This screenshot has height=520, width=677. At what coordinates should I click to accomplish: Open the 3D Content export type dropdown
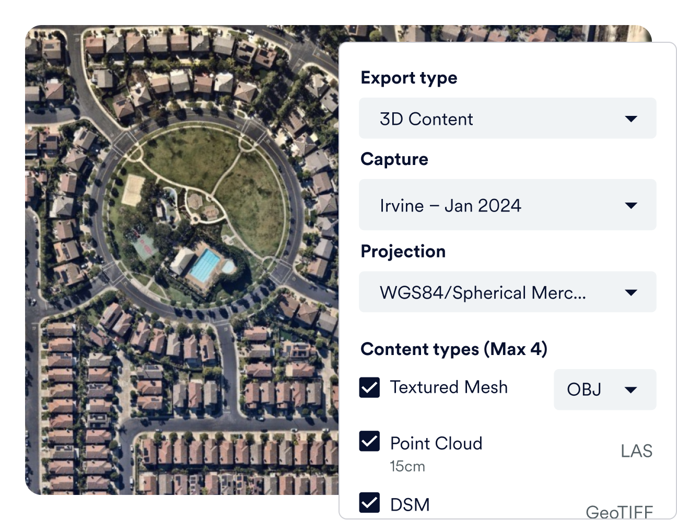click(507, 119)
